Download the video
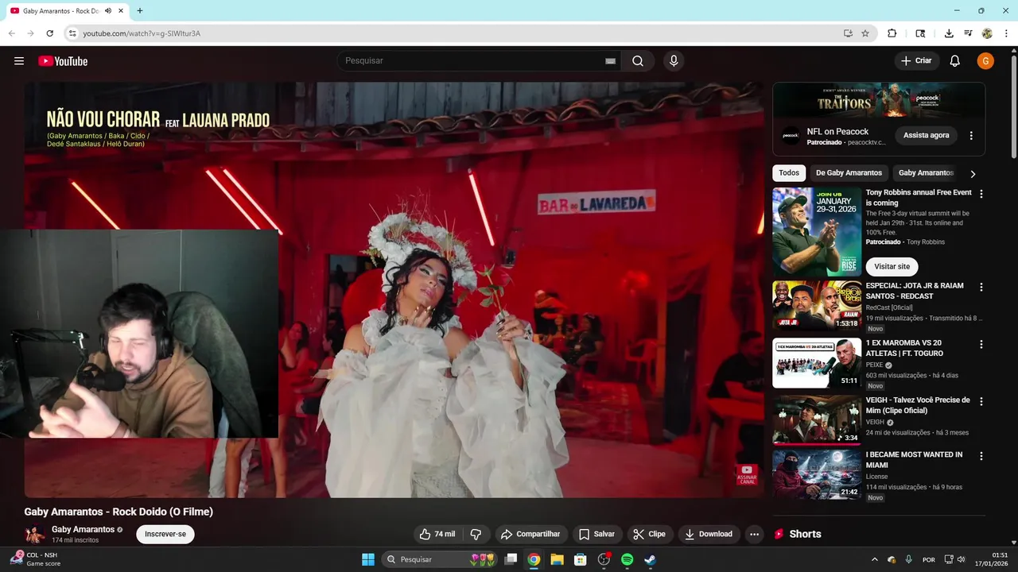The image size is (1018, 572). pos(709,534)
